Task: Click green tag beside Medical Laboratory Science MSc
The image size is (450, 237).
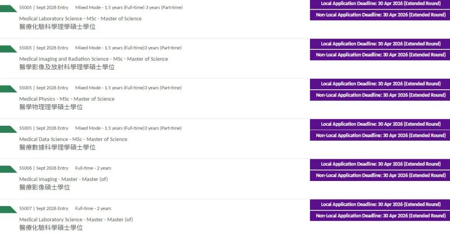Action: tap(7, 9)
